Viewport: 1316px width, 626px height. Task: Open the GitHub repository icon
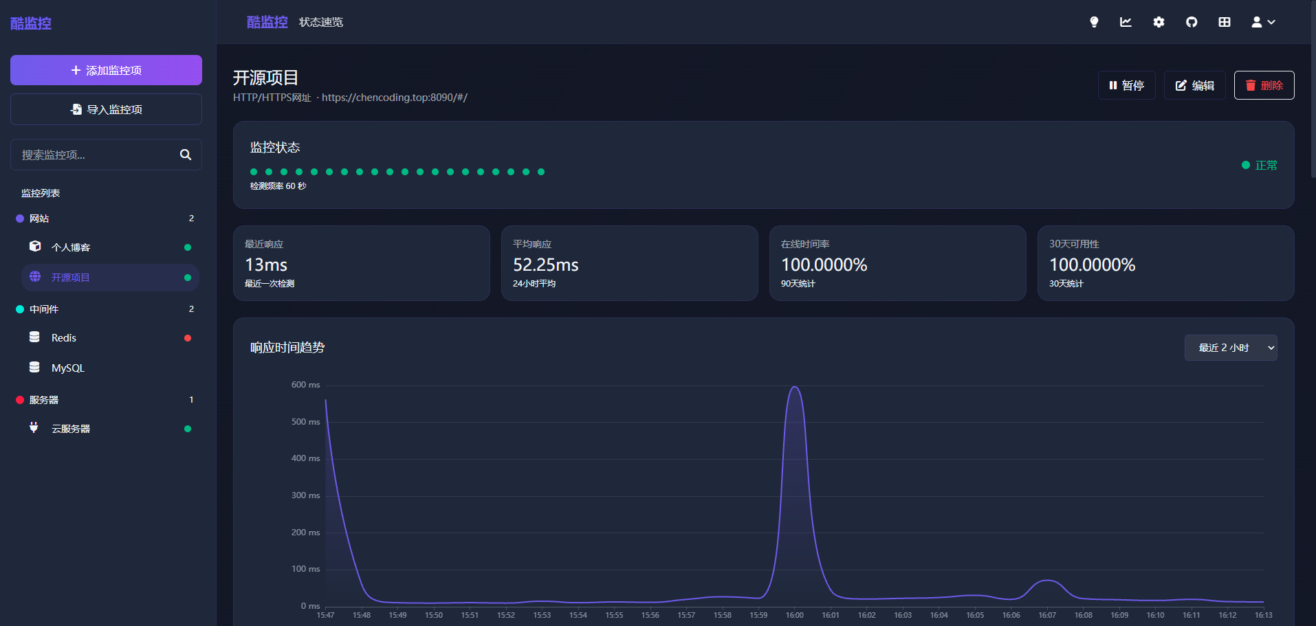(1192, 22)
